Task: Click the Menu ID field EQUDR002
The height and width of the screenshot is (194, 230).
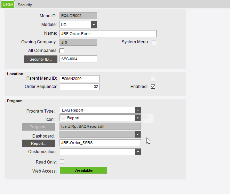Action: click(78, 16)
